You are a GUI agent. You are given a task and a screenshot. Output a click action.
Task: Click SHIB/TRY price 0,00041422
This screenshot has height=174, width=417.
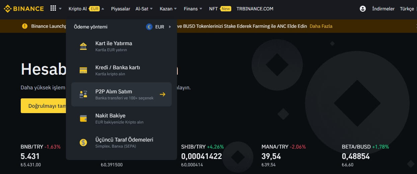[x=201, y=156]
